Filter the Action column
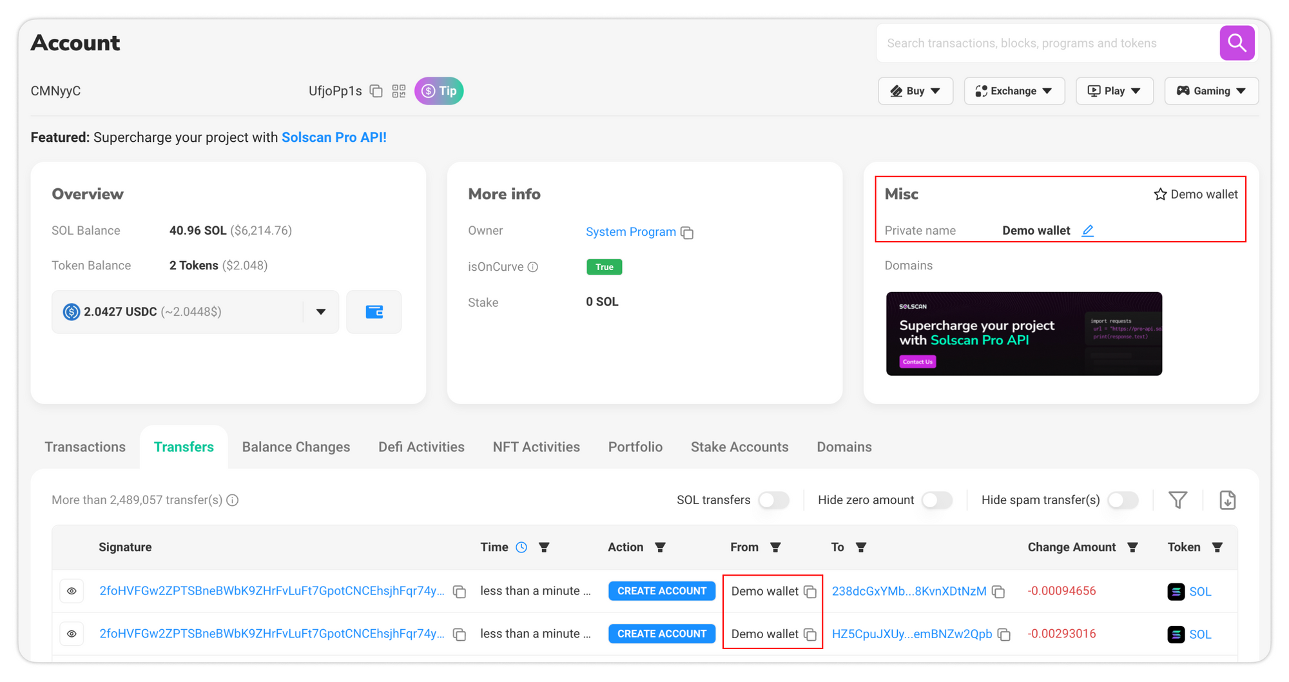The width and height of the screenshot is (1289, 682). pos(660,547)
